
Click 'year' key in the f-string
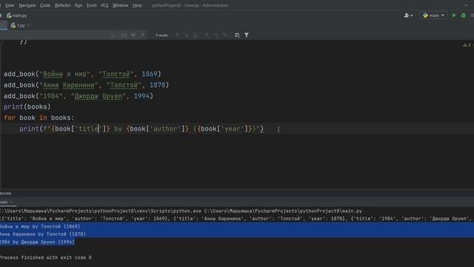point(232,129)
